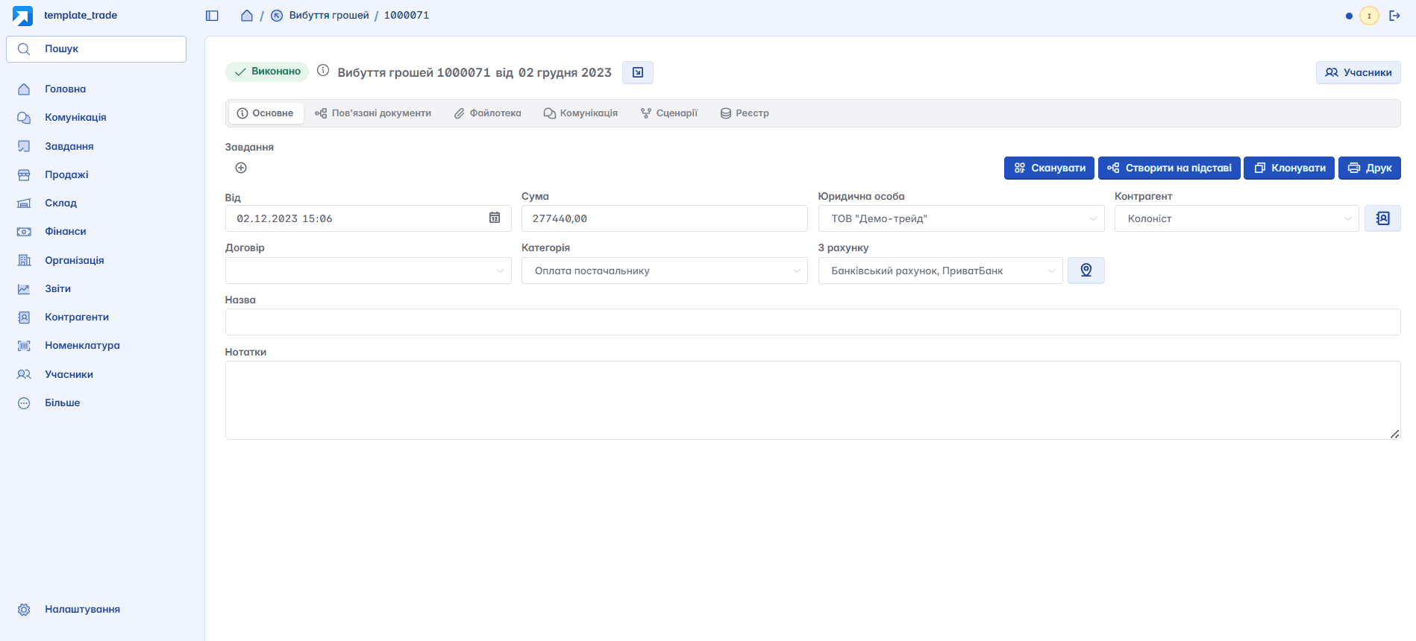Click the Продажі shop icon in sidebar
The height and width of the screenshot is (641, 1416).
pyautogui.click(x=24, y=174)
